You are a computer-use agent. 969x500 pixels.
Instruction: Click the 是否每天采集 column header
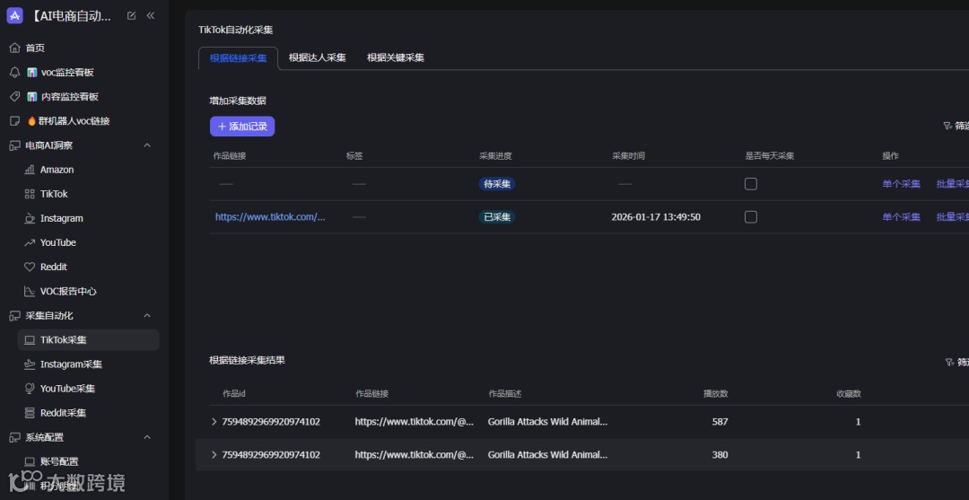[x=770, y=156]
